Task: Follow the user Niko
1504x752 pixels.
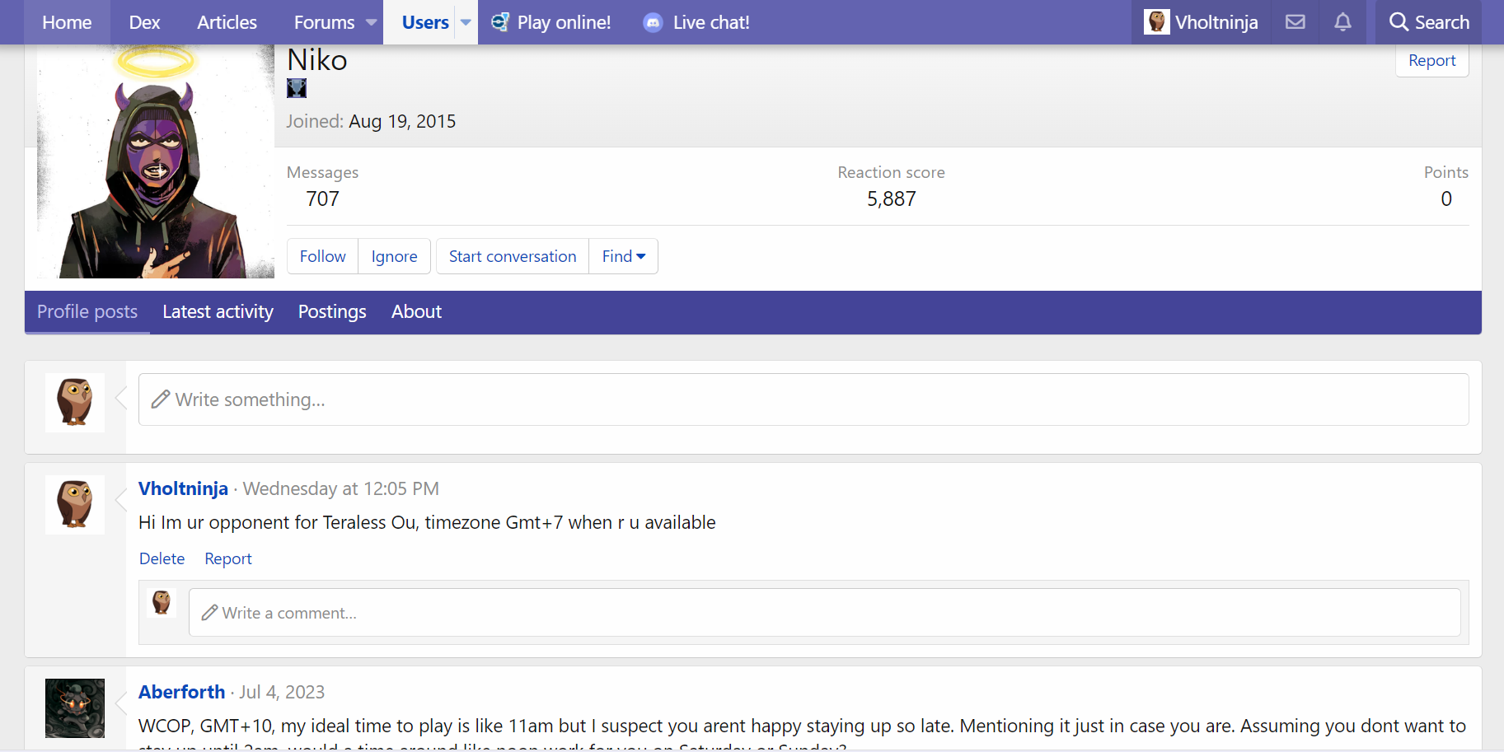Action: (322, 256)
